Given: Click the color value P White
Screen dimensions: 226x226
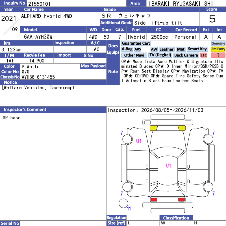Looking at the screenshot, I should click(31, 67).
